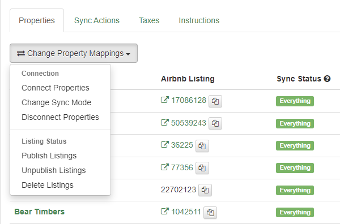Select Disconnect Properties from the menu
Image resolution: width=340 pixels, height=224 pixels.
tap(60, 117)
